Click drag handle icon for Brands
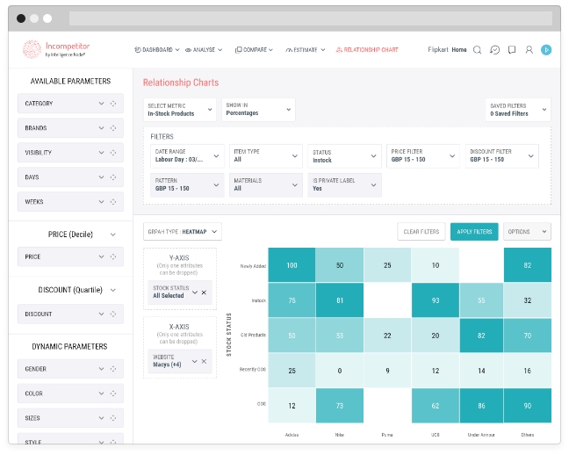 coord(113,128)
